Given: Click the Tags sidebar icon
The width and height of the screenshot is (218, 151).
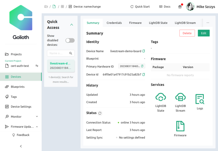Looking at the screenshot, I should click(x=7, y=97).
